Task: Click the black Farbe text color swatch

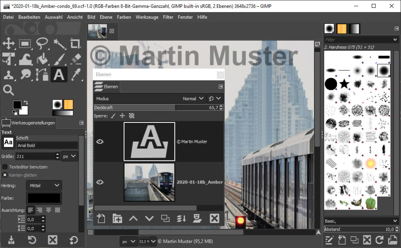Action: (44, 198)
